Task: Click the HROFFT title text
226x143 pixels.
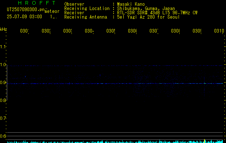Action: click(x=37, y=3)
